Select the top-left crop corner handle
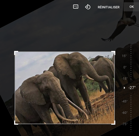139x136 pixels. coord(16,53)
